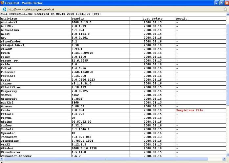Click DrWeb version '4.44.0.09170'

(x=82, y=53)
